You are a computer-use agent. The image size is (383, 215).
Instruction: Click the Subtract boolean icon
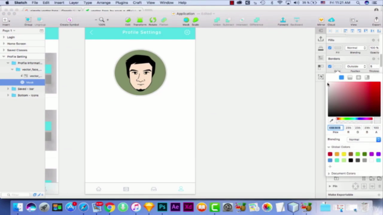click(228, 20)
